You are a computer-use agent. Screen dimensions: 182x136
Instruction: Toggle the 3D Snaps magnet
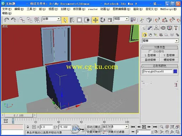(157, 20)
